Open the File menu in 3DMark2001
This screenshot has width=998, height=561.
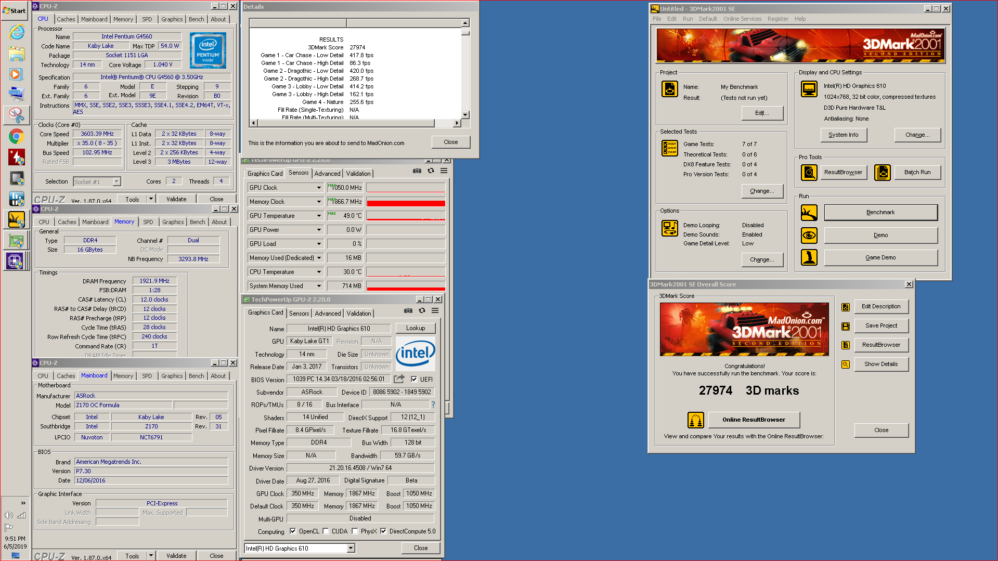click(657, 19)
